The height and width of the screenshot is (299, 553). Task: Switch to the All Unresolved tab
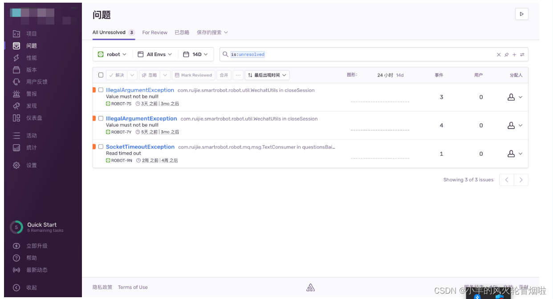(x=114, y=32)
